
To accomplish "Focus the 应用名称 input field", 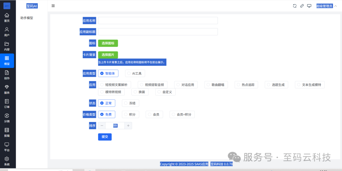I will [x=158, y=21].
